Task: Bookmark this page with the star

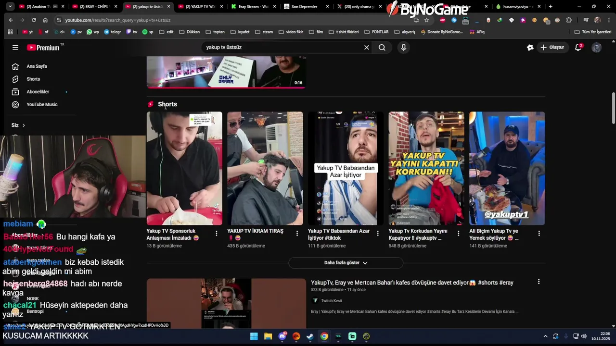Action: 426,20
